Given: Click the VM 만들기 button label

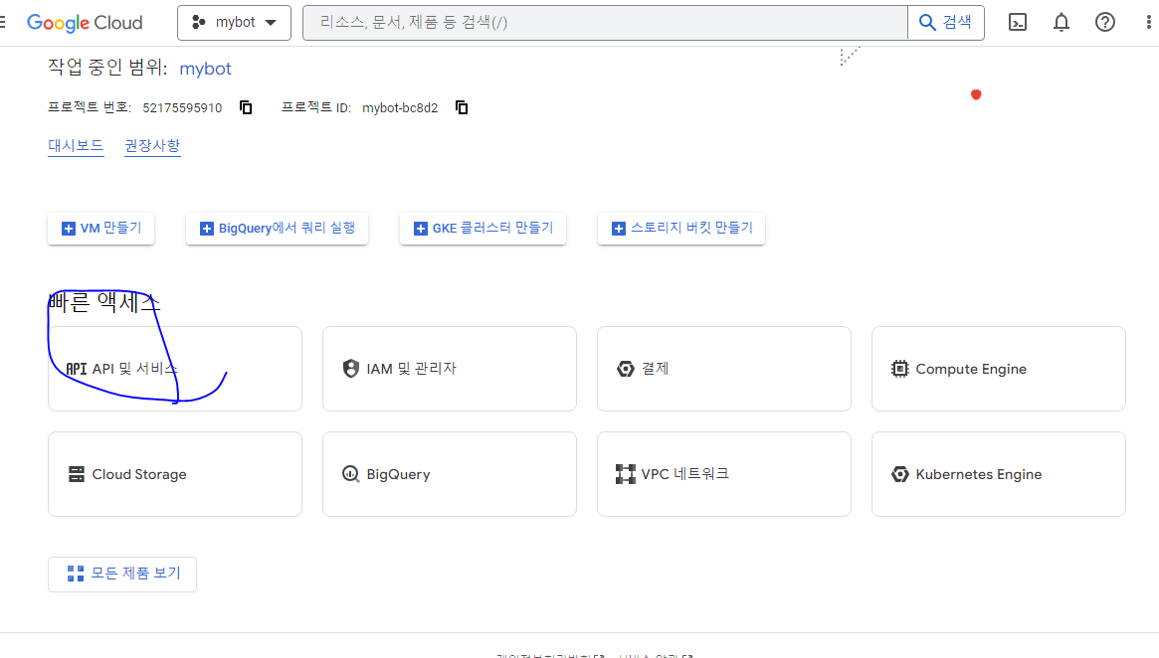Looking at the screenshot, I should point(110,229).
